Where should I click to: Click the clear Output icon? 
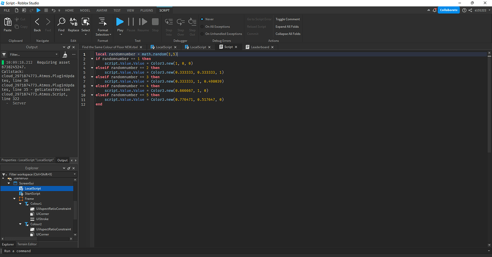pos(65,54)
